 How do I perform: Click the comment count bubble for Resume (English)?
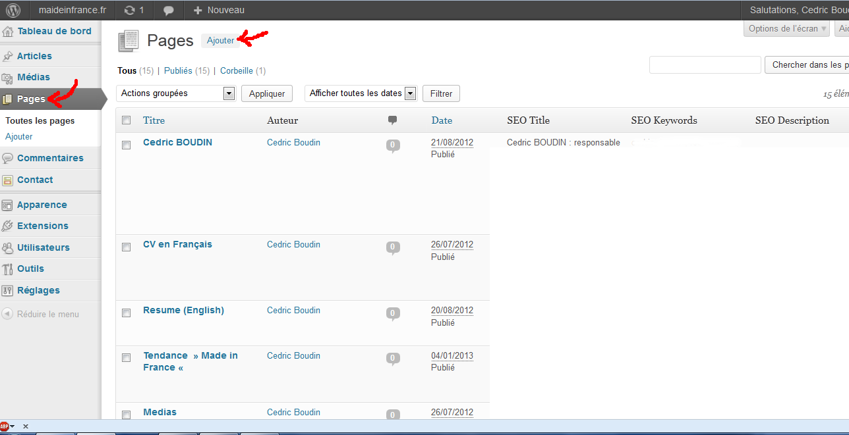[393, 314]
